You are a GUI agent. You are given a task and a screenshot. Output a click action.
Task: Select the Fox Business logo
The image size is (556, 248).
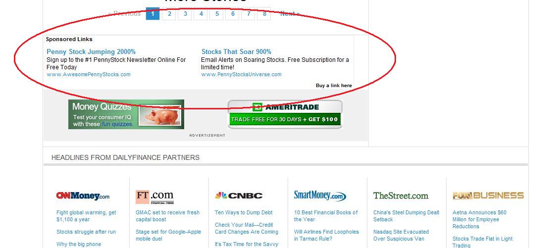pyautogui.click(x=488, y=196)
